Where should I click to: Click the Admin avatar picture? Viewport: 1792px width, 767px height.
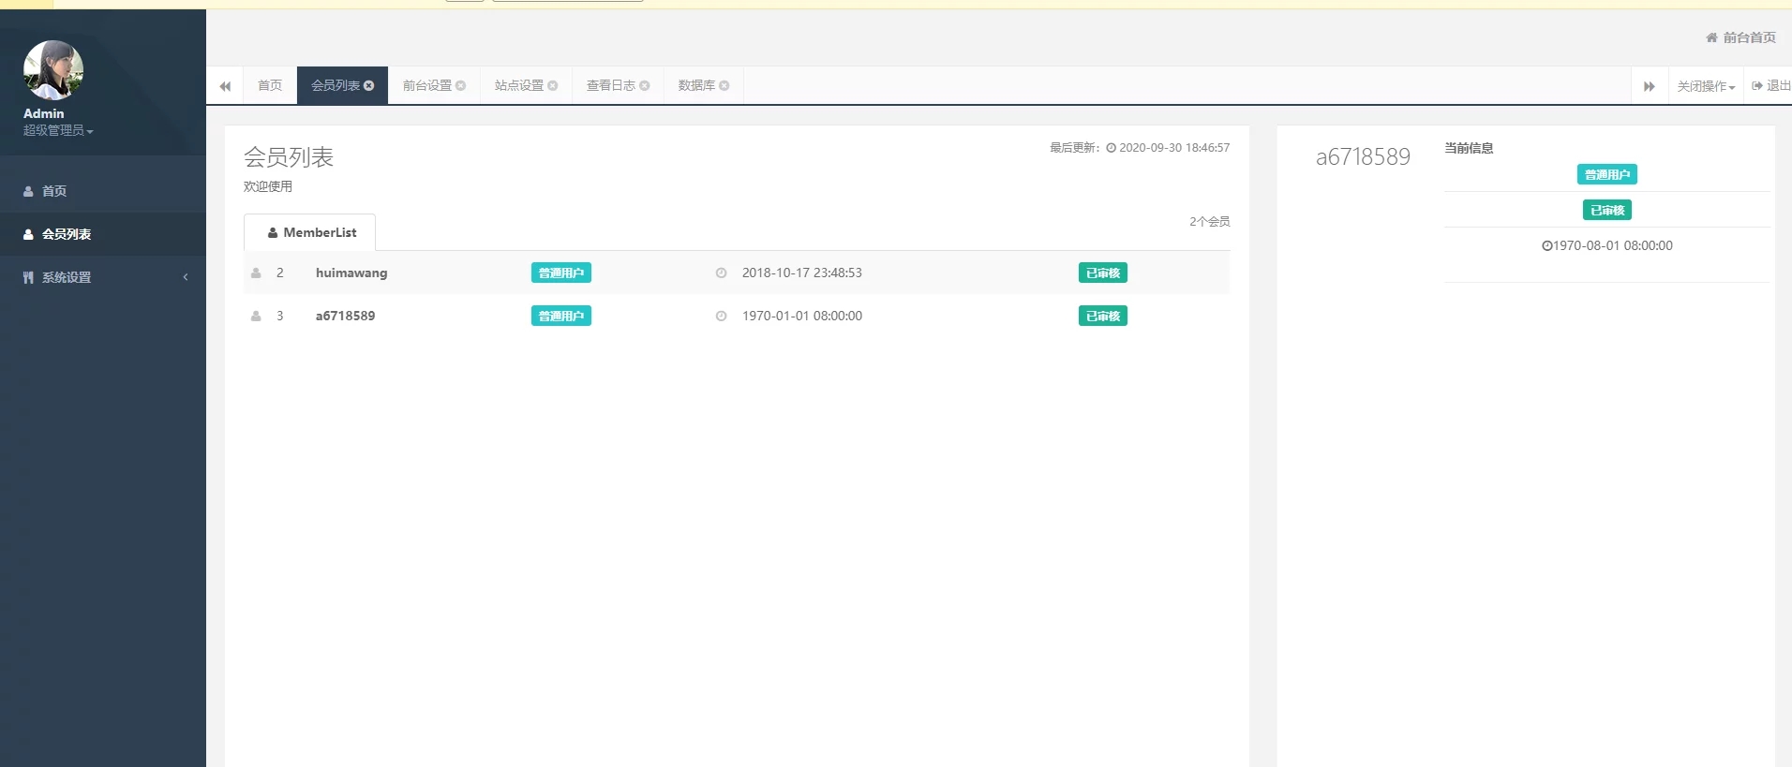click(53, 70)
